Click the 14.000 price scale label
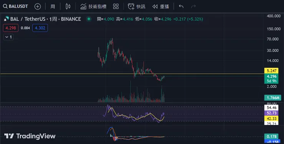This screenshot has width=284, height=144. tap(272, 61)
